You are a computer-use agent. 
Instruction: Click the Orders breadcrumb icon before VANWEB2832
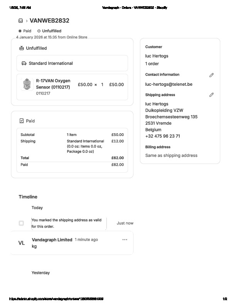pyautogui.click(x=20, y=21)
